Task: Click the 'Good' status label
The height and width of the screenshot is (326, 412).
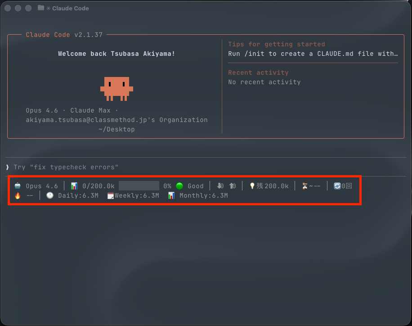Action: (x=196, y=186)
